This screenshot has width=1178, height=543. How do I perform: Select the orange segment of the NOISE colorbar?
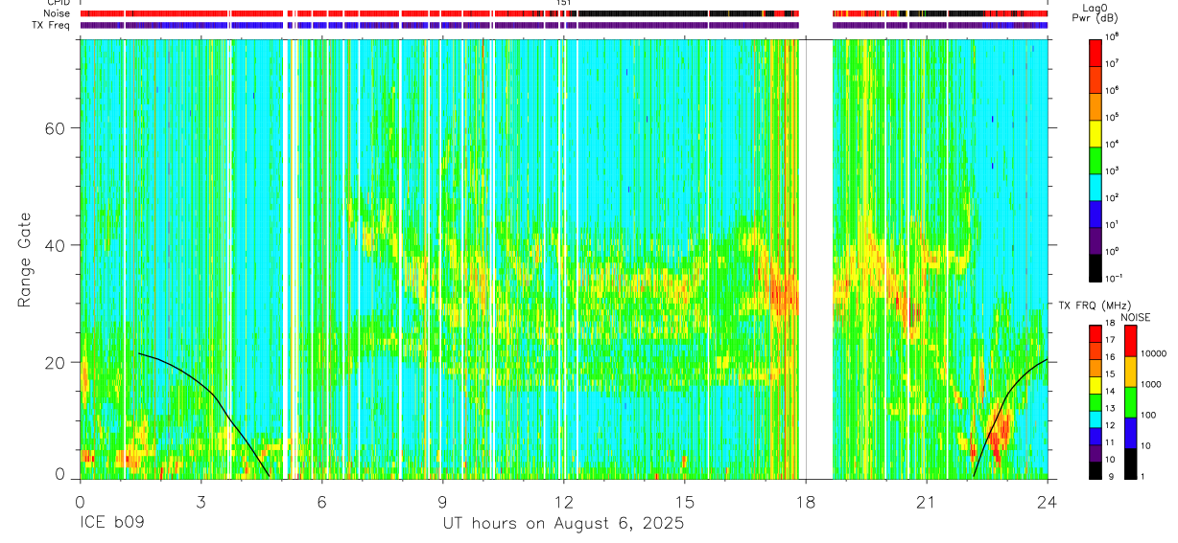(1131, 372)
